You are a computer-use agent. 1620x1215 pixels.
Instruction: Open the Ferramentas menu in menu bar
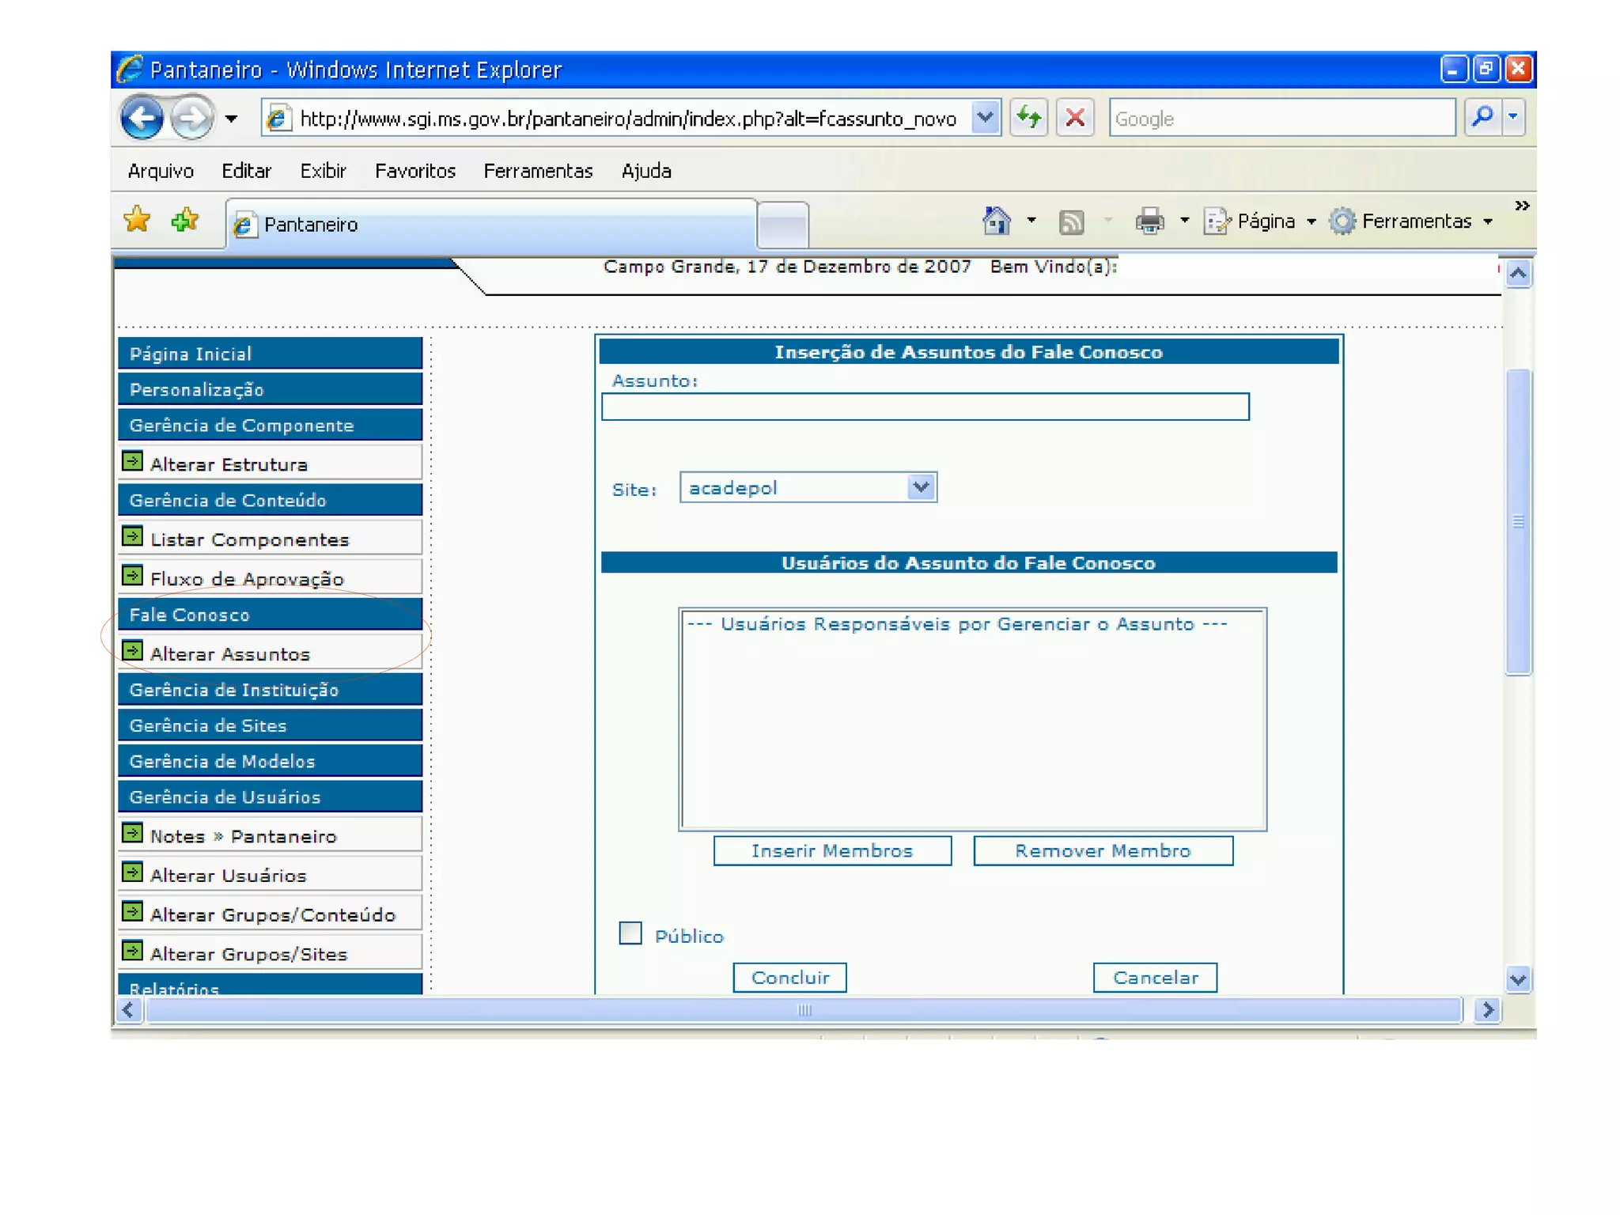click(x=538, y=171)
